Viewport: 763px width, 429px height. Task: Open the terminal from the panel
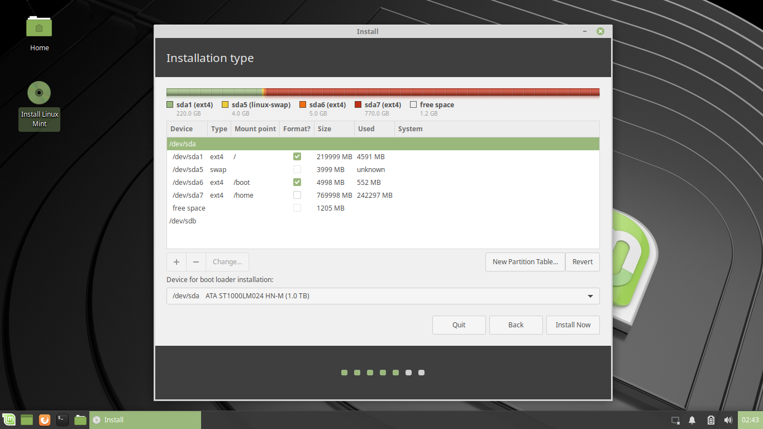click(x=63, y=420)
